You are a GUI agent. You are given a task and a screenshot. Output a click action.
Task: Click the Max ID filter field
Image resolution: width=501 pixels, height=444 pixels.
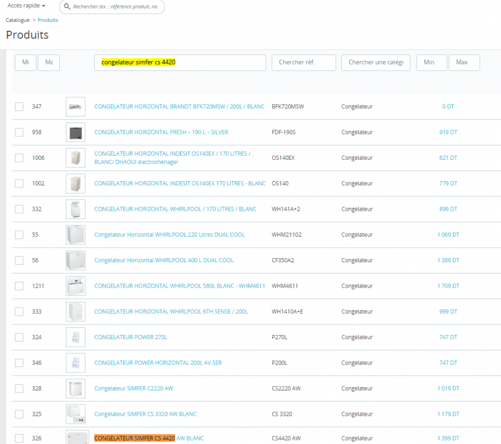(x=49, y=63)
